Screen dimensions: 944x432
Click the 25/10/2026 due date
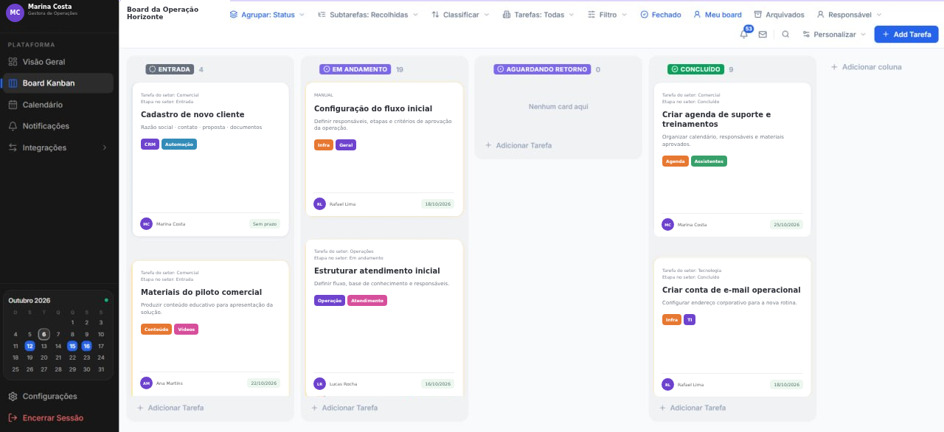[786, 224]
